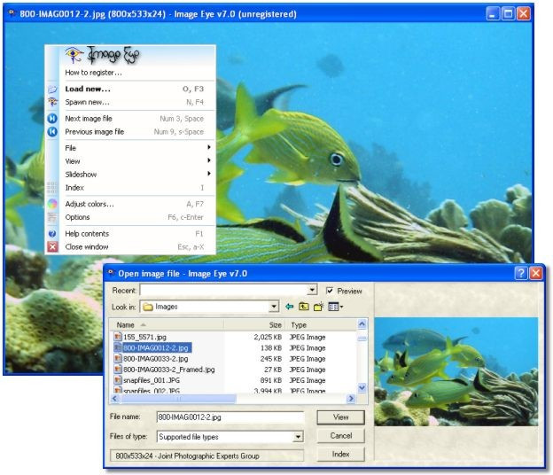
Task: Select 155_5571.jpg file name
Action: [x=144, y=337]
